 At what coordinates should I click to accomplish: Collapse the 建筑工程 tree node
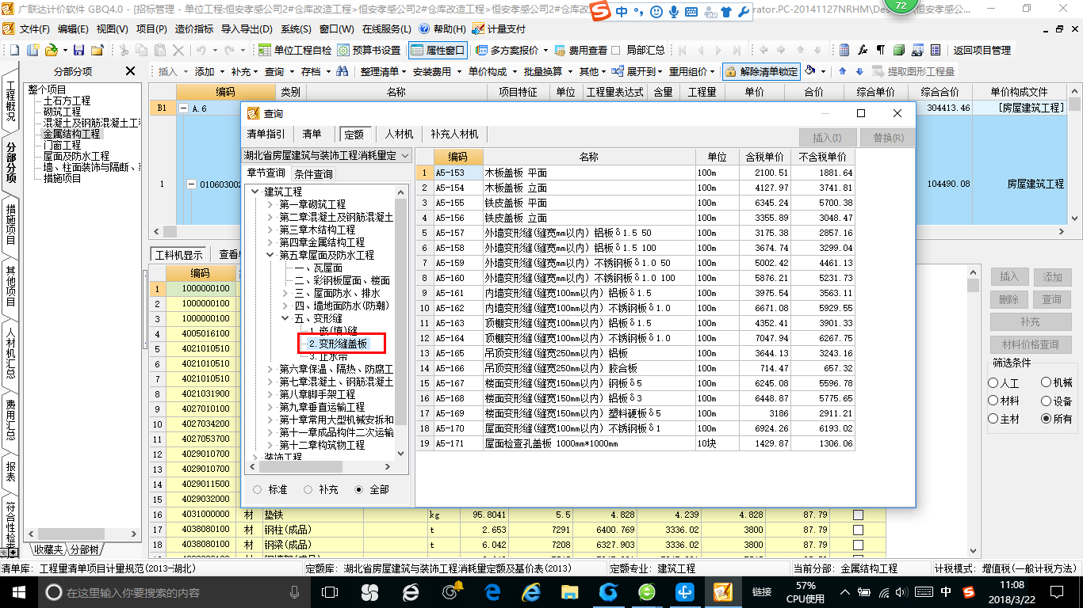coord(255,192)
